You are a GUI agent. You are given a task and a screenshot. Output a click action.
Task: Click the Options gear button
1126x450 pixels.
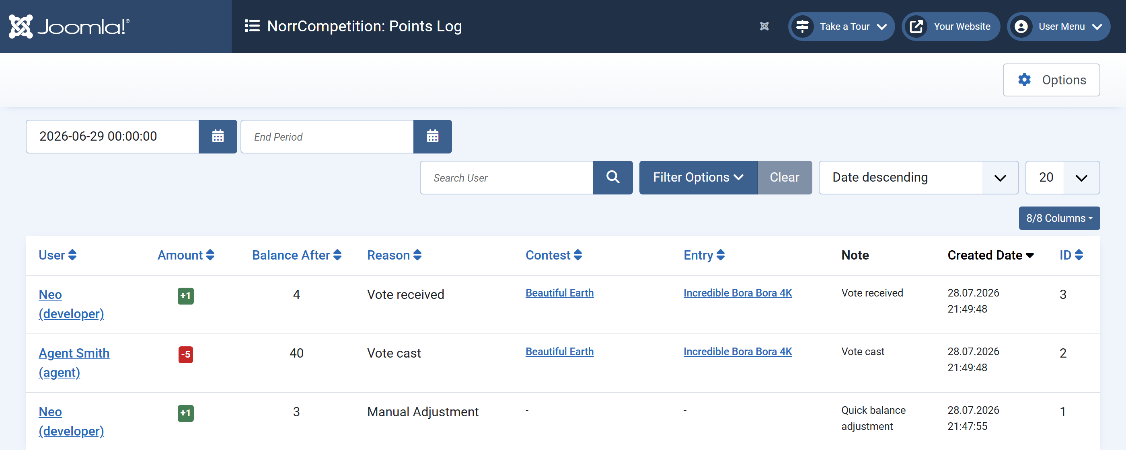tap(1051, 80)
